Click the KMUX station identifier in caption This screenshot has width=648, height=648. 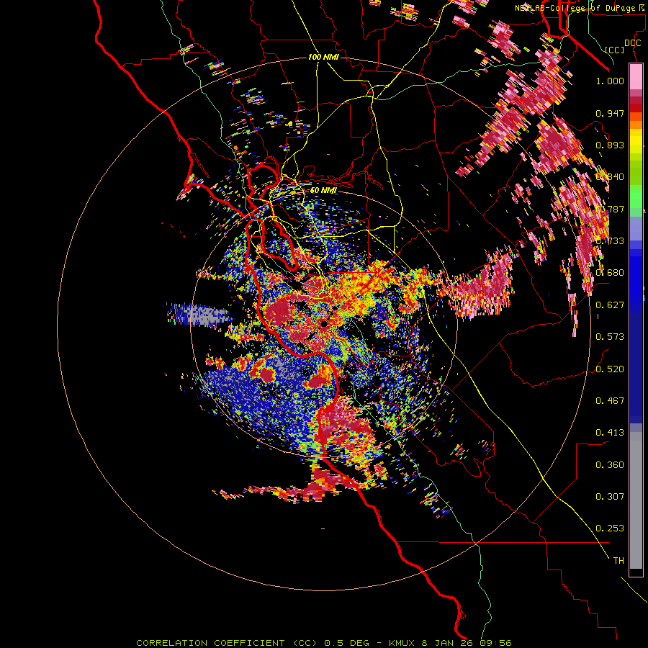click(x=403, y=643)
